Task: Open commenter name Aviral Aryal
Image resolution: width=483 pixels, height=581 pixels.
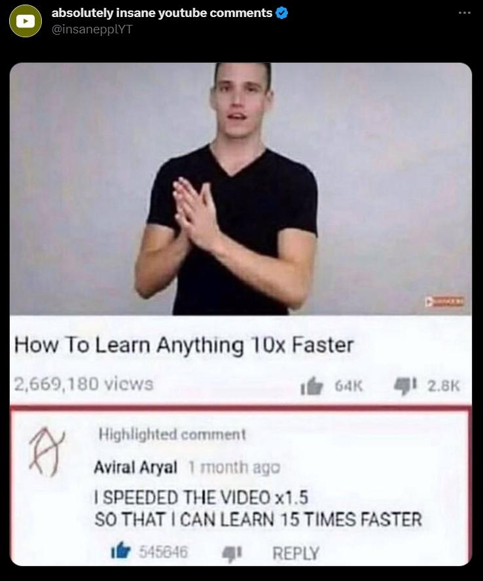Action: pos(135,467)
